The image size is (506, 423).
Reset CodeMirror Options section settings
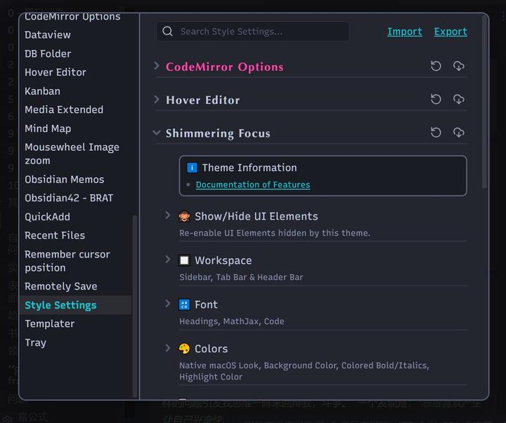pos(436,66)
